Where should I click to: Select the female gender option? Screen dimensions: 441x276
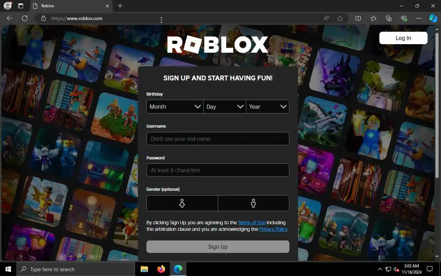point(182,203)
